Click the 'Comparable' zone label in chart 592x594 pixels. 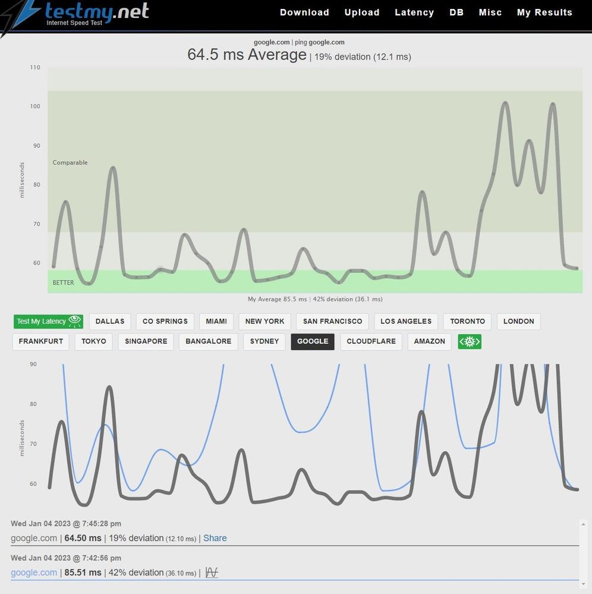click(x=70, y=162)
